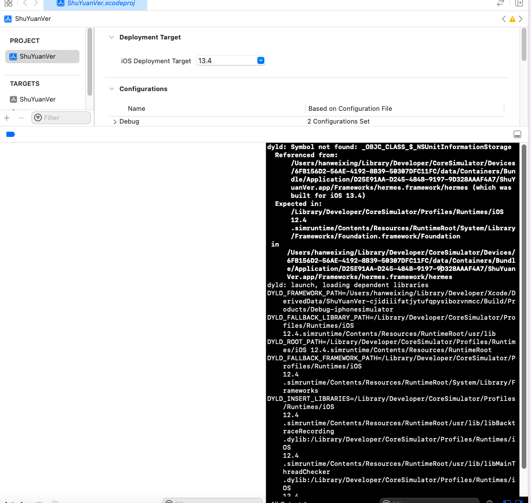
Task: Click the DYLD_ROOT_PATH console line
Action: pos(391,346)
